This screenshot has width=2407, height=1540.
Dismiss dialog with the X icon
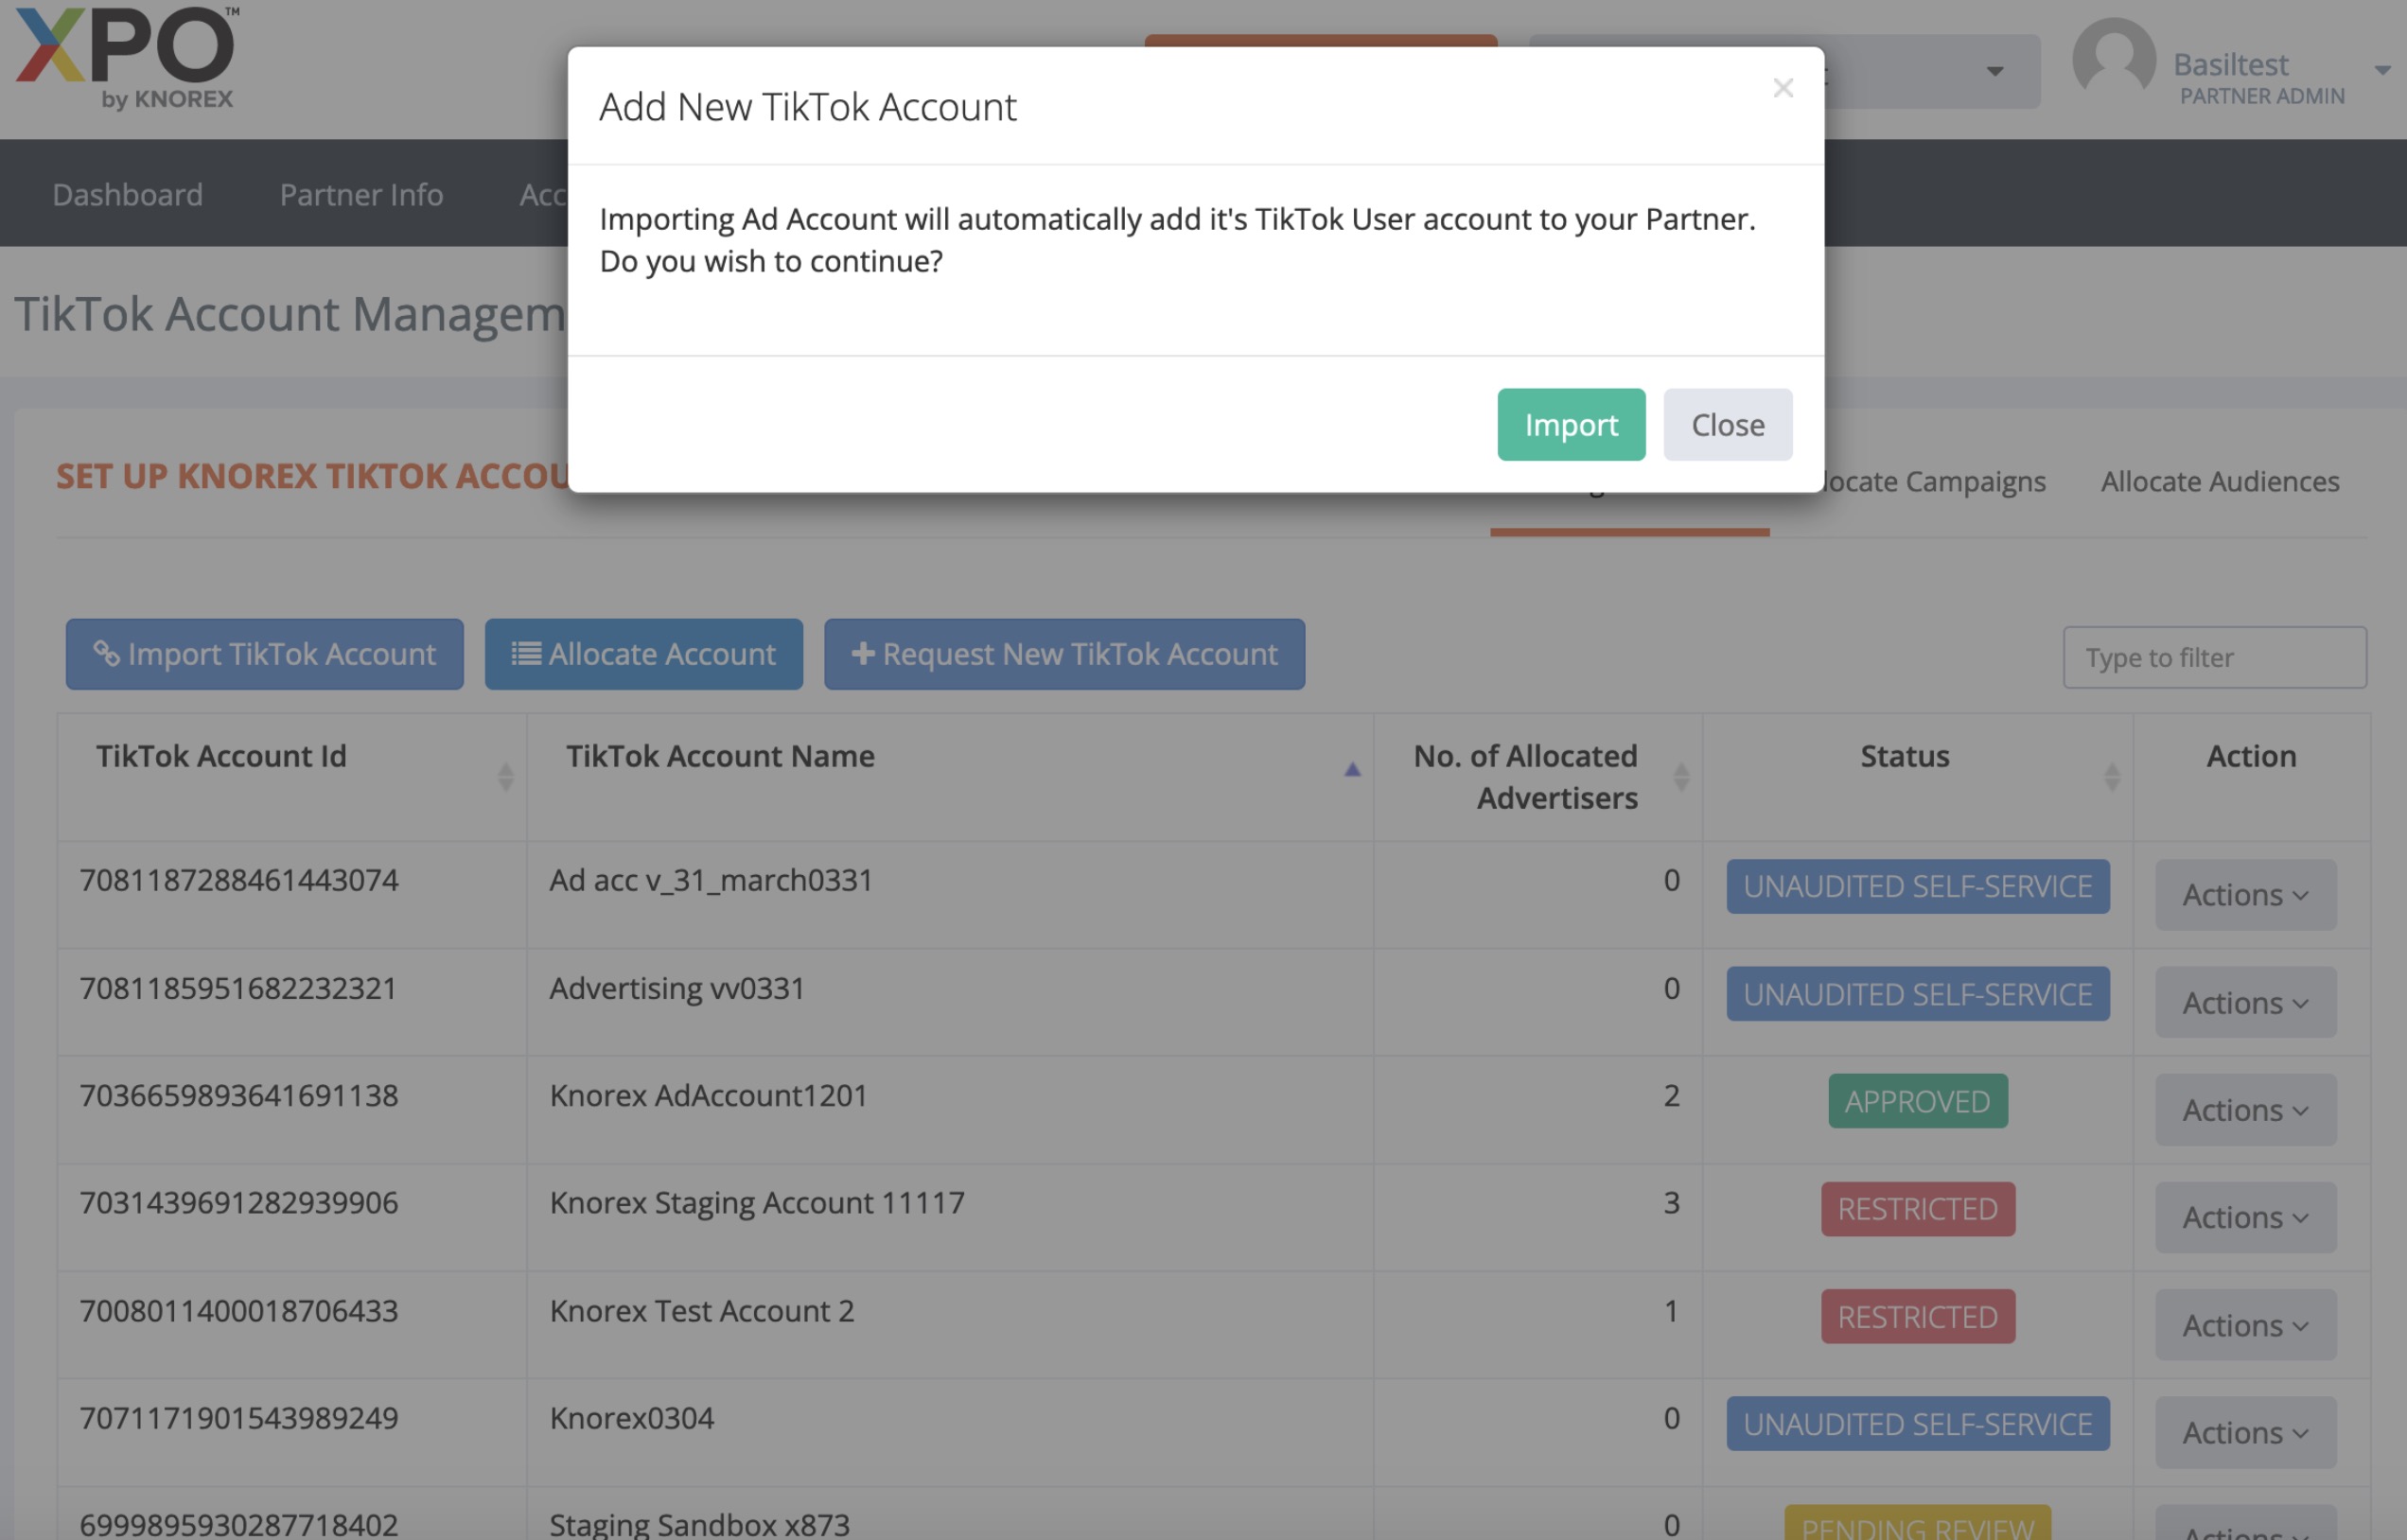click(x=1782, y=88)
